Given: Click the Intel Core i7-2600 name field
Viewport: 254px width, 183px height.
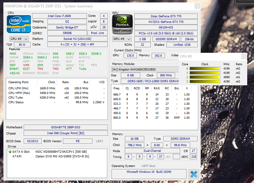Looking at the screenshot, I should point(59,16).
